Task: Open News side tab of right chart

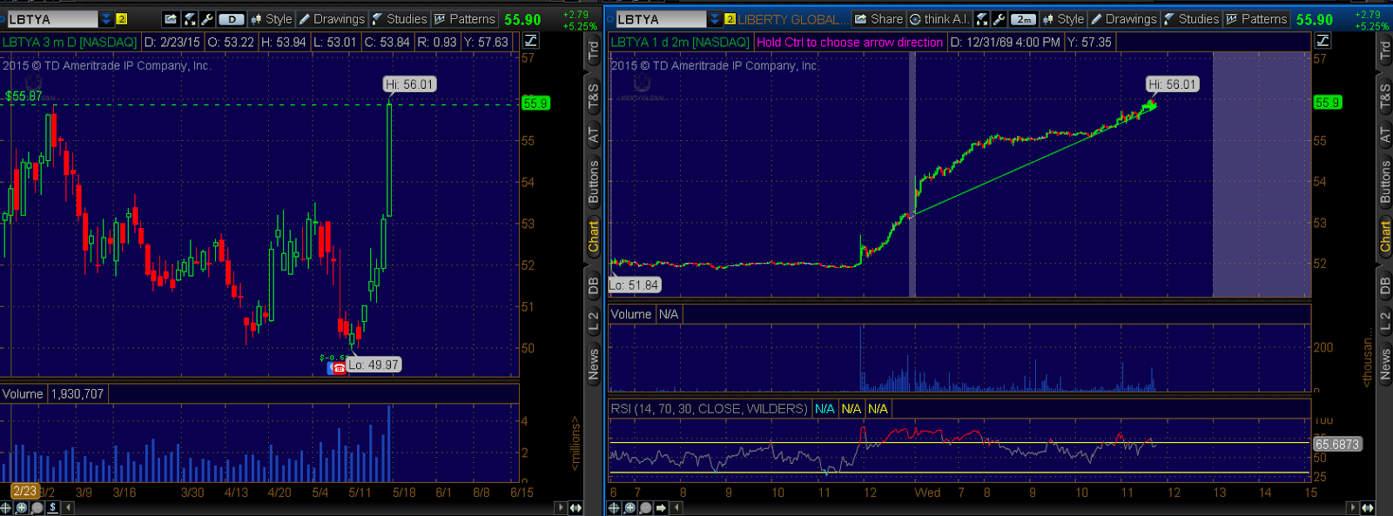Action: coord(1384,364)
